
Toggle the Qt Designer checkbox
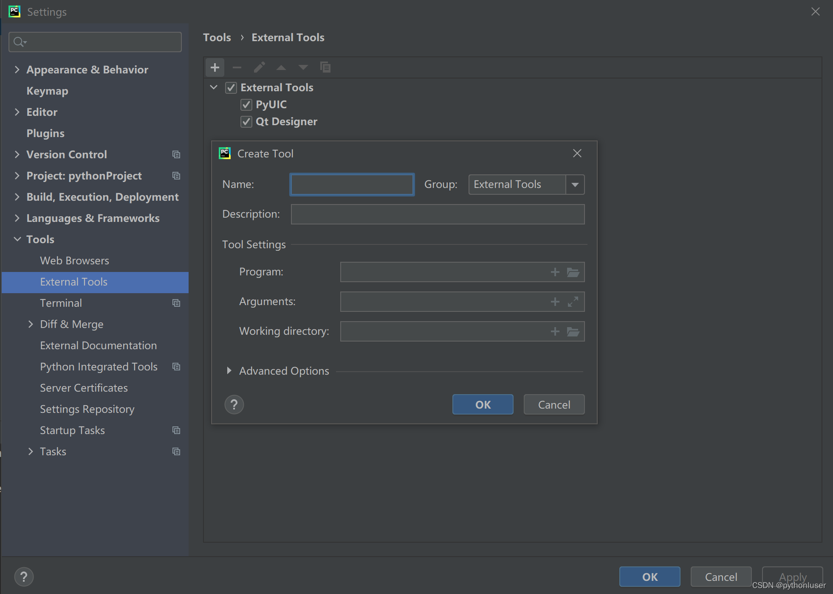246,122
